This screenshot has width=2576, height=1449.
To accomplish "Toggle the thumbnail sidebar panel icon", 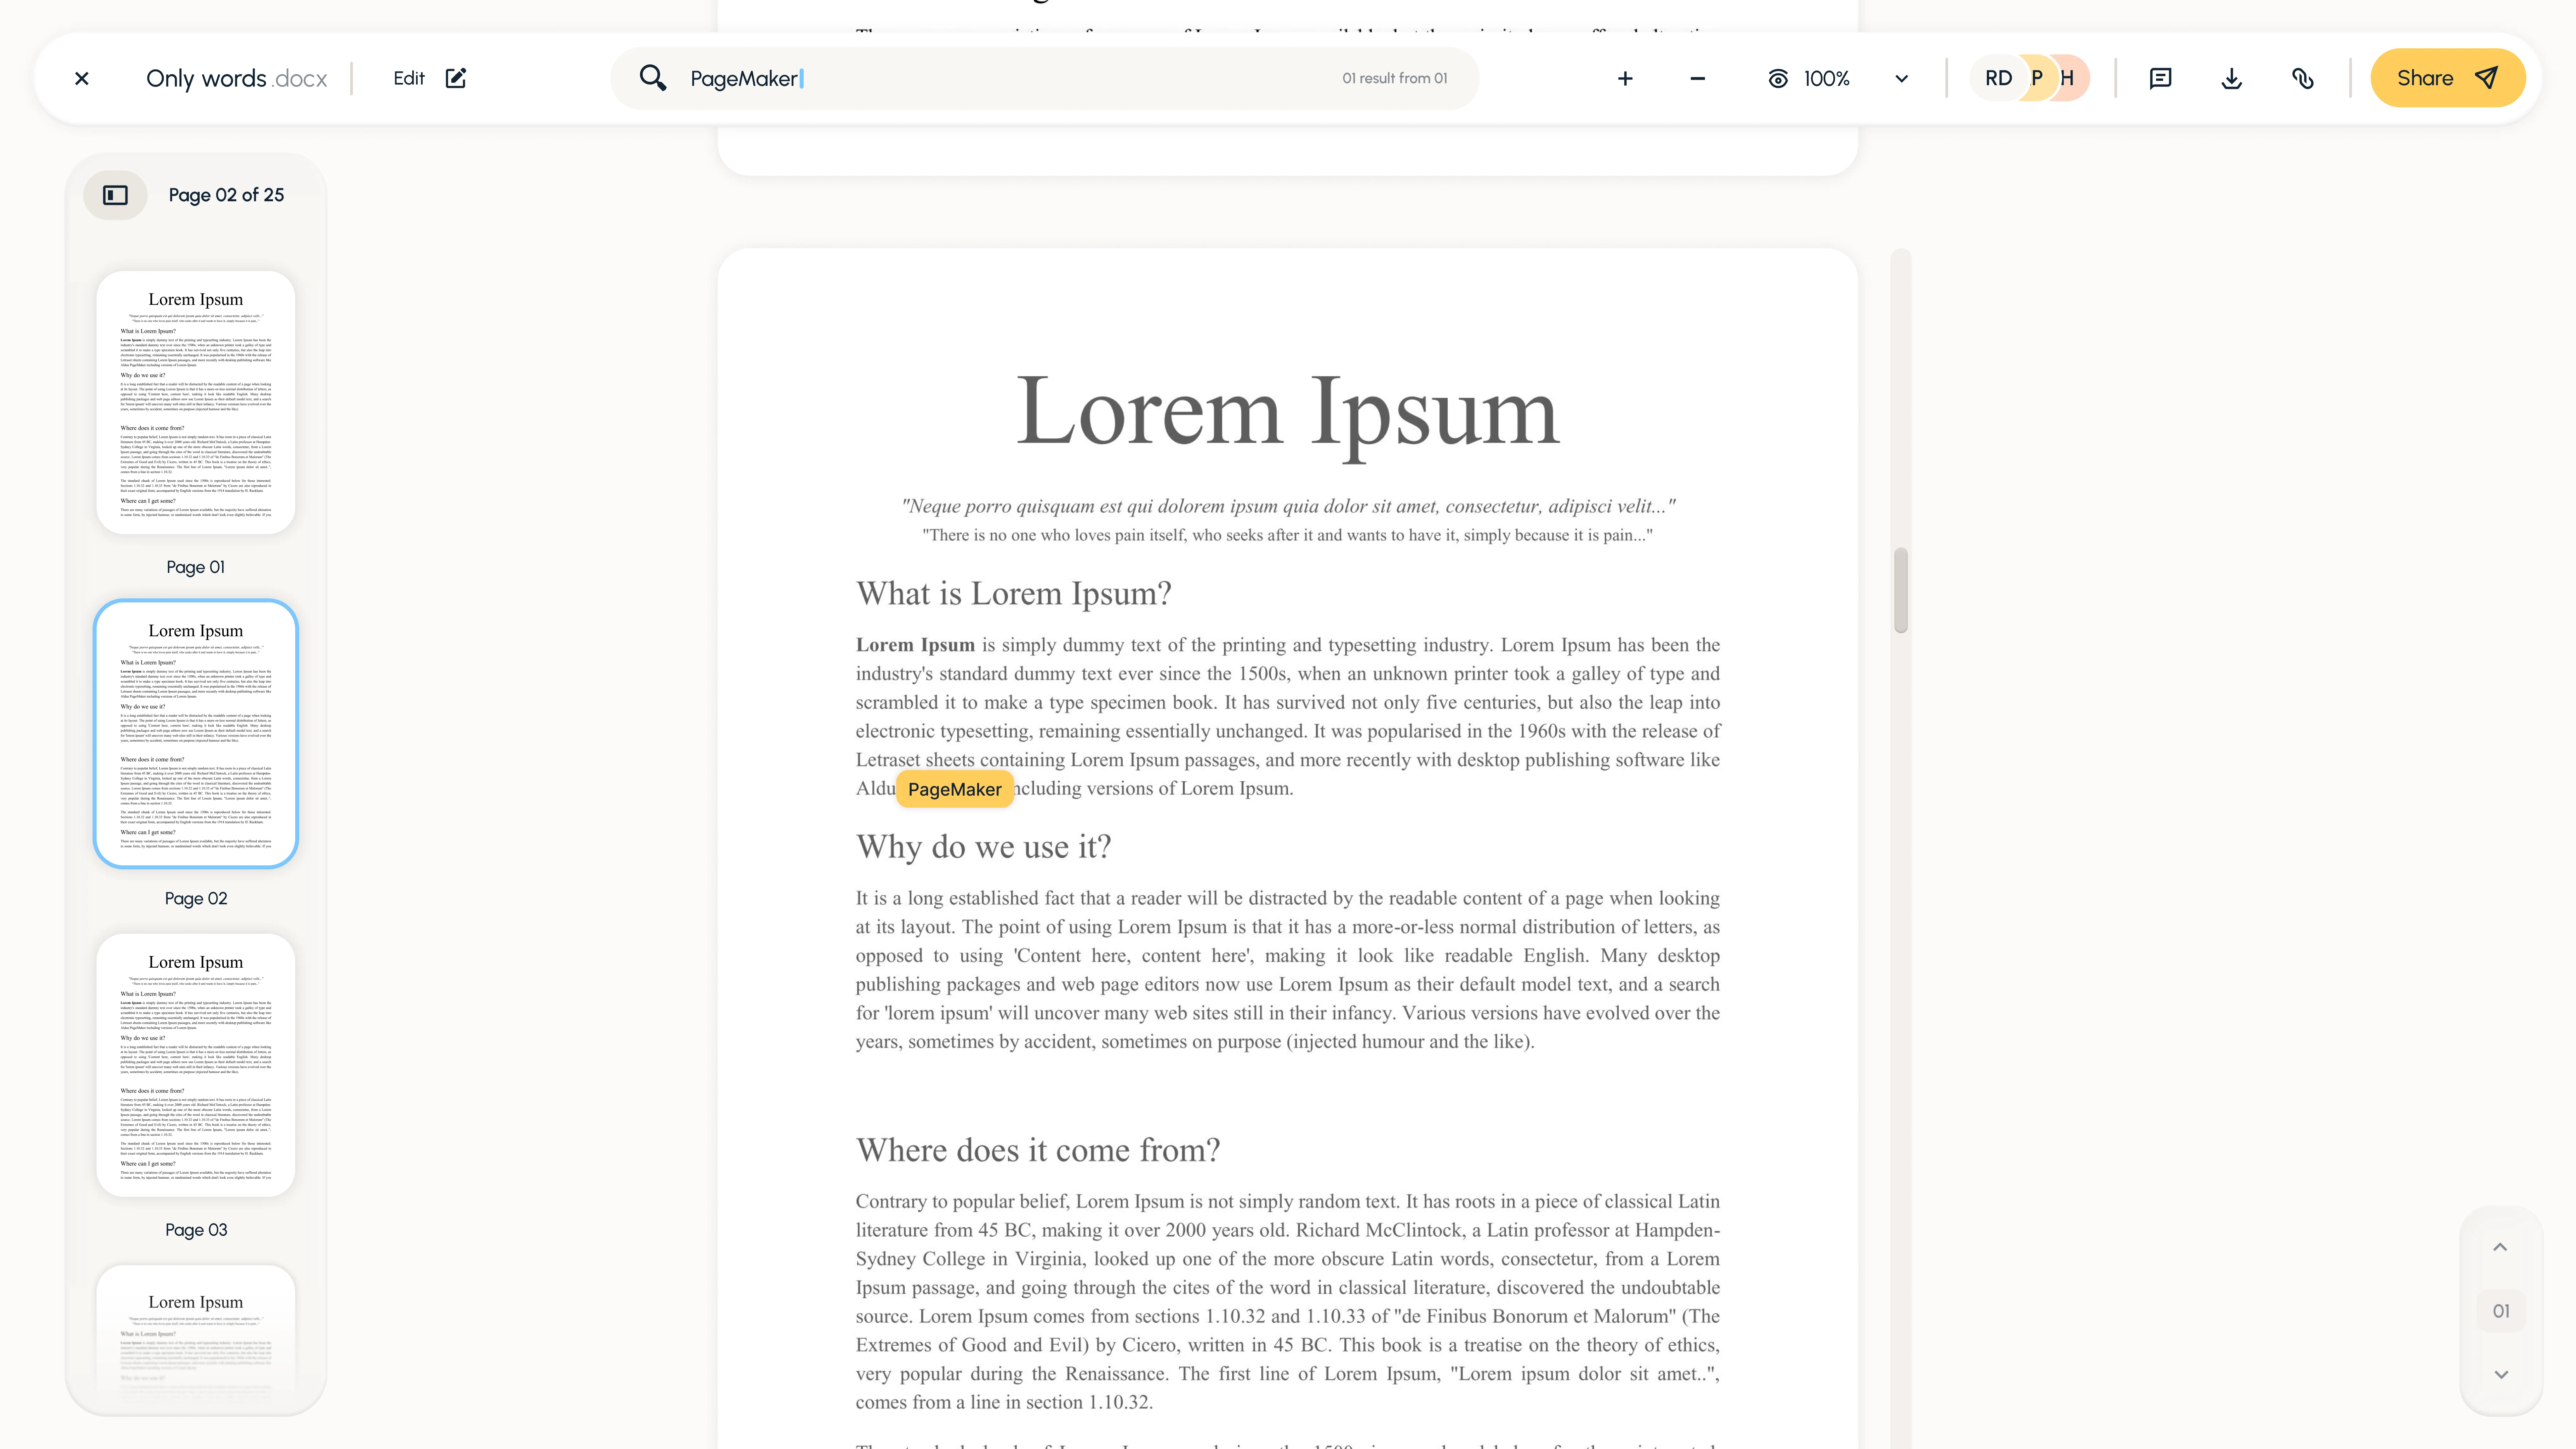I will click(x=115, y=195).
